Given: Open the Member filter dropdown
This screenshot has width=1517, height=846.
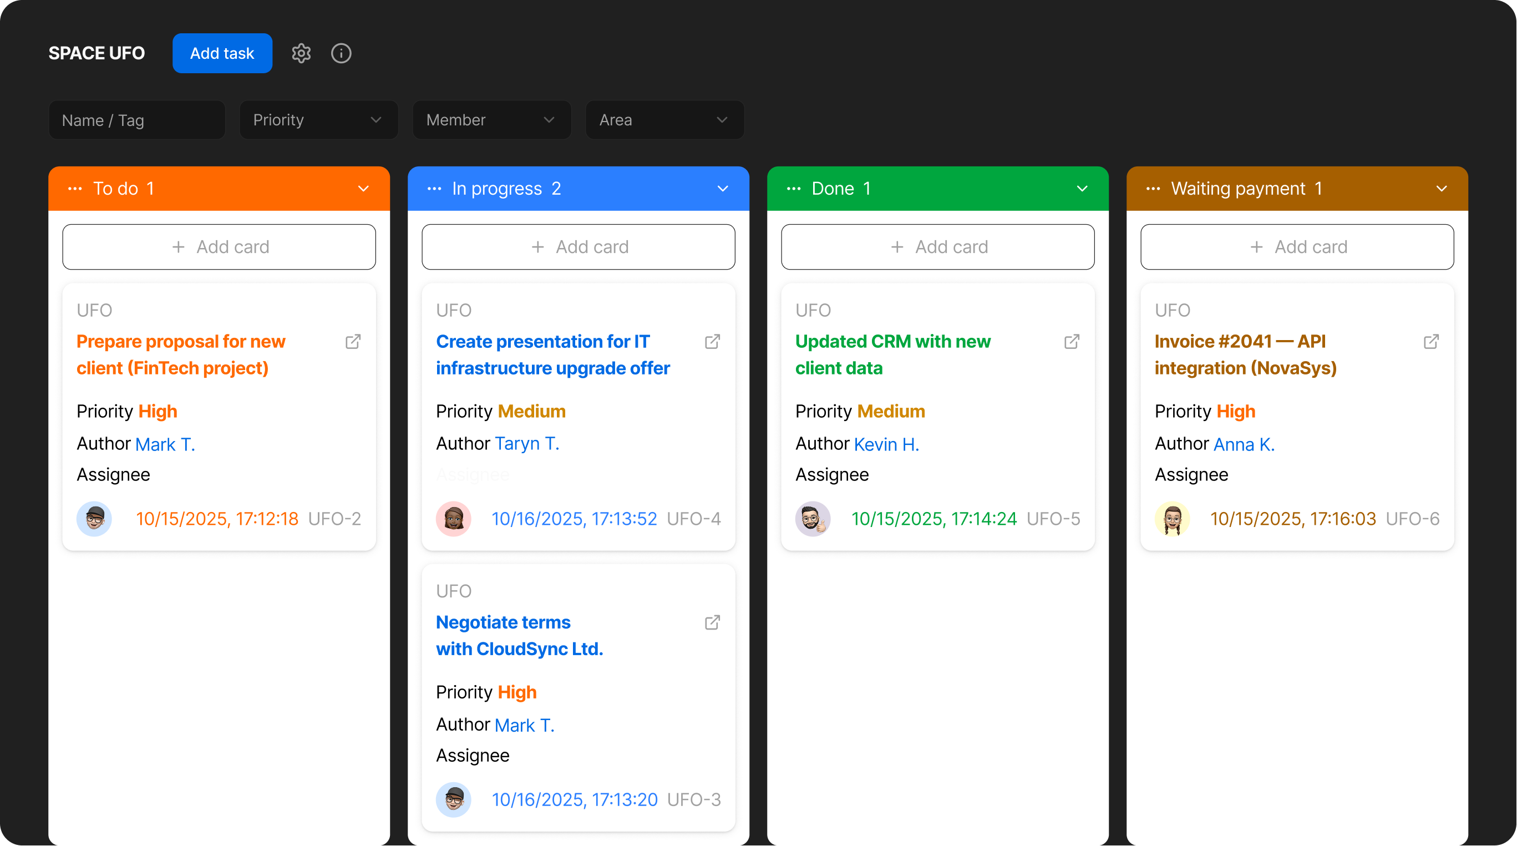Looking at the screenshot, I should point(491,120).
